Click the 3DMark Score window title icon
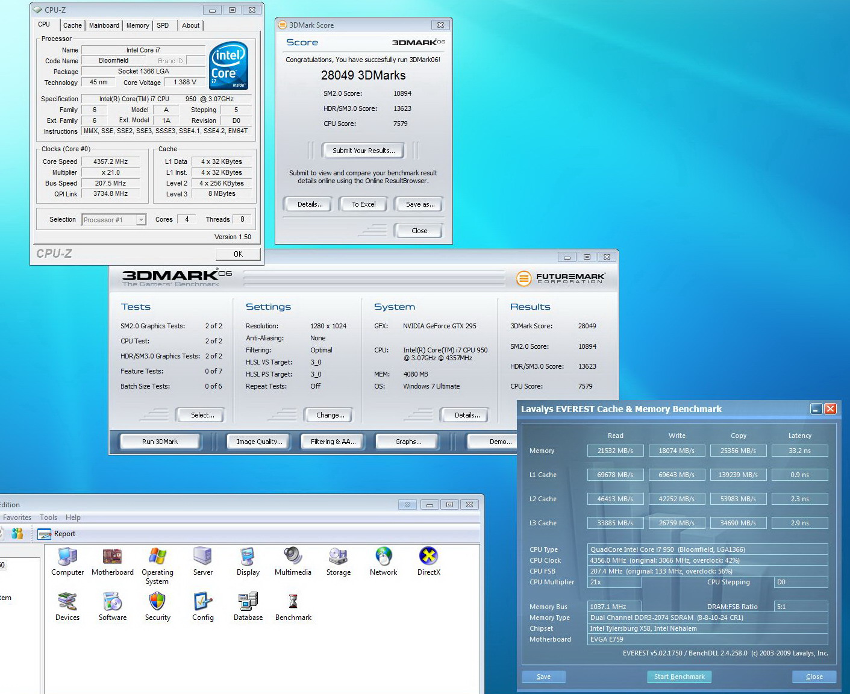This screenshot has height=694, width=850. coord(283,25)
